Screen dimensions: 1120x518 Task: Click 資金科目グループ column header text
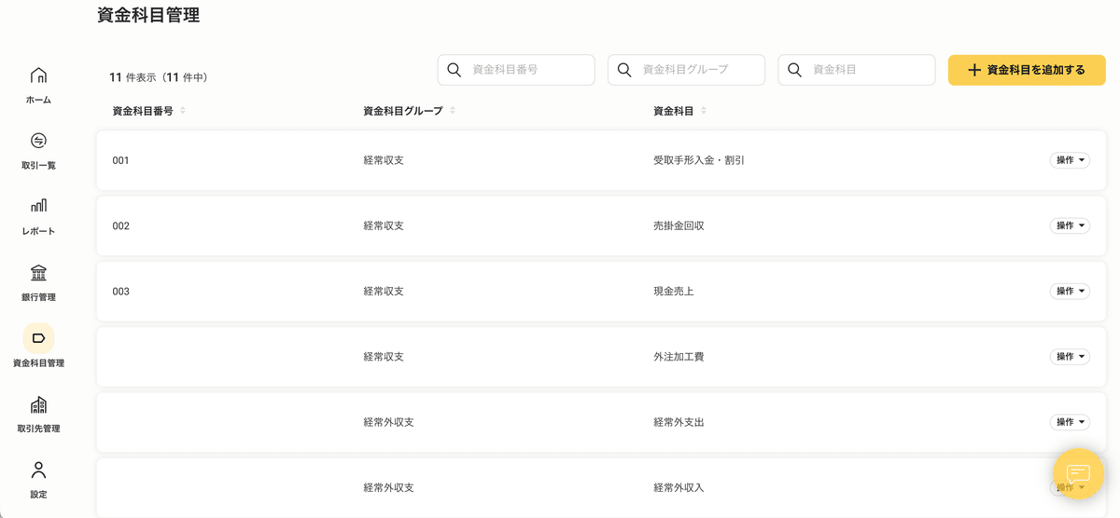click(x=403, y=111)
